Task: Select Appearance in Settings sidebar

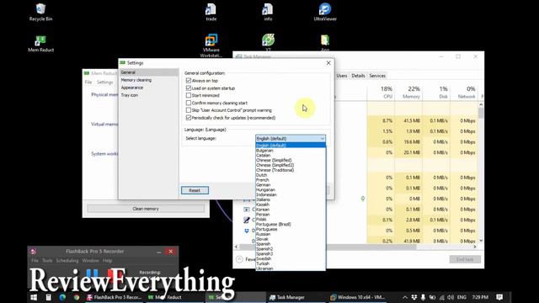Action: 148,88
